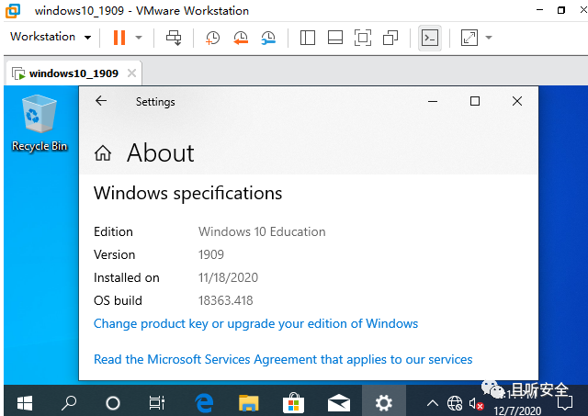588x416 pixels.
Task: Launch Microsoft Edge from taskbar
Action: [204, 403]
